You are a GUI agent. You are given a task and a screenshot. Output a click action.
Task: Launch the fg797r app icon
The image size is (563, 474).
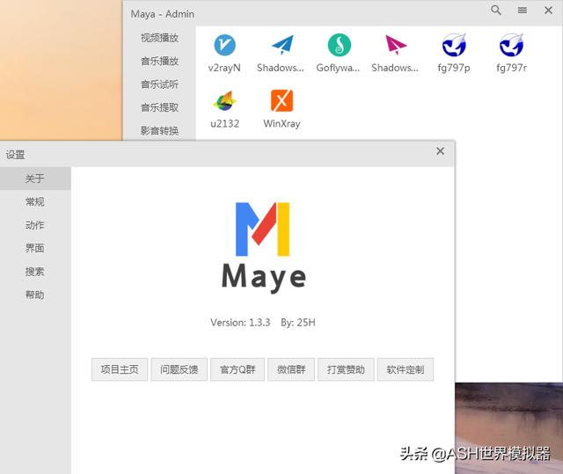click(511, 46)
